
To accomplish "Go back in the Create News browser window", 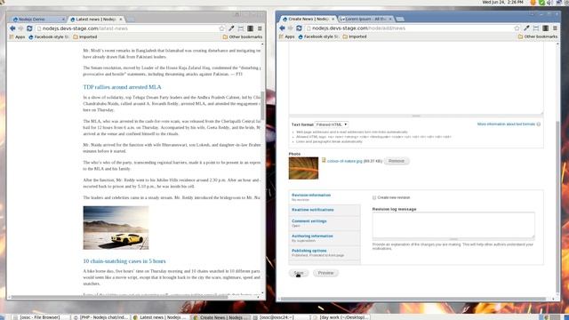I will [283, 28].
